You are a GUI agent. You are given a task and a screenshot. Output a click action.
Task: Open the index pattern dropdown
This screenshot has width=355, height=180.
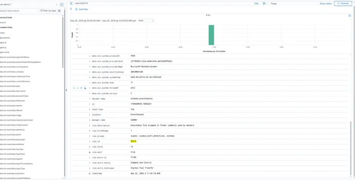tap(29, 5)
